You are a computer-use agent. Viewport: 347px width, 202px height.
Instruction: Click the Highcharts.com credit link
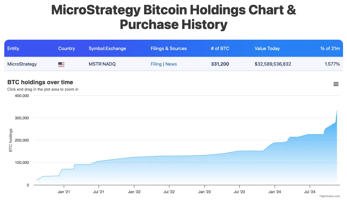331,197
